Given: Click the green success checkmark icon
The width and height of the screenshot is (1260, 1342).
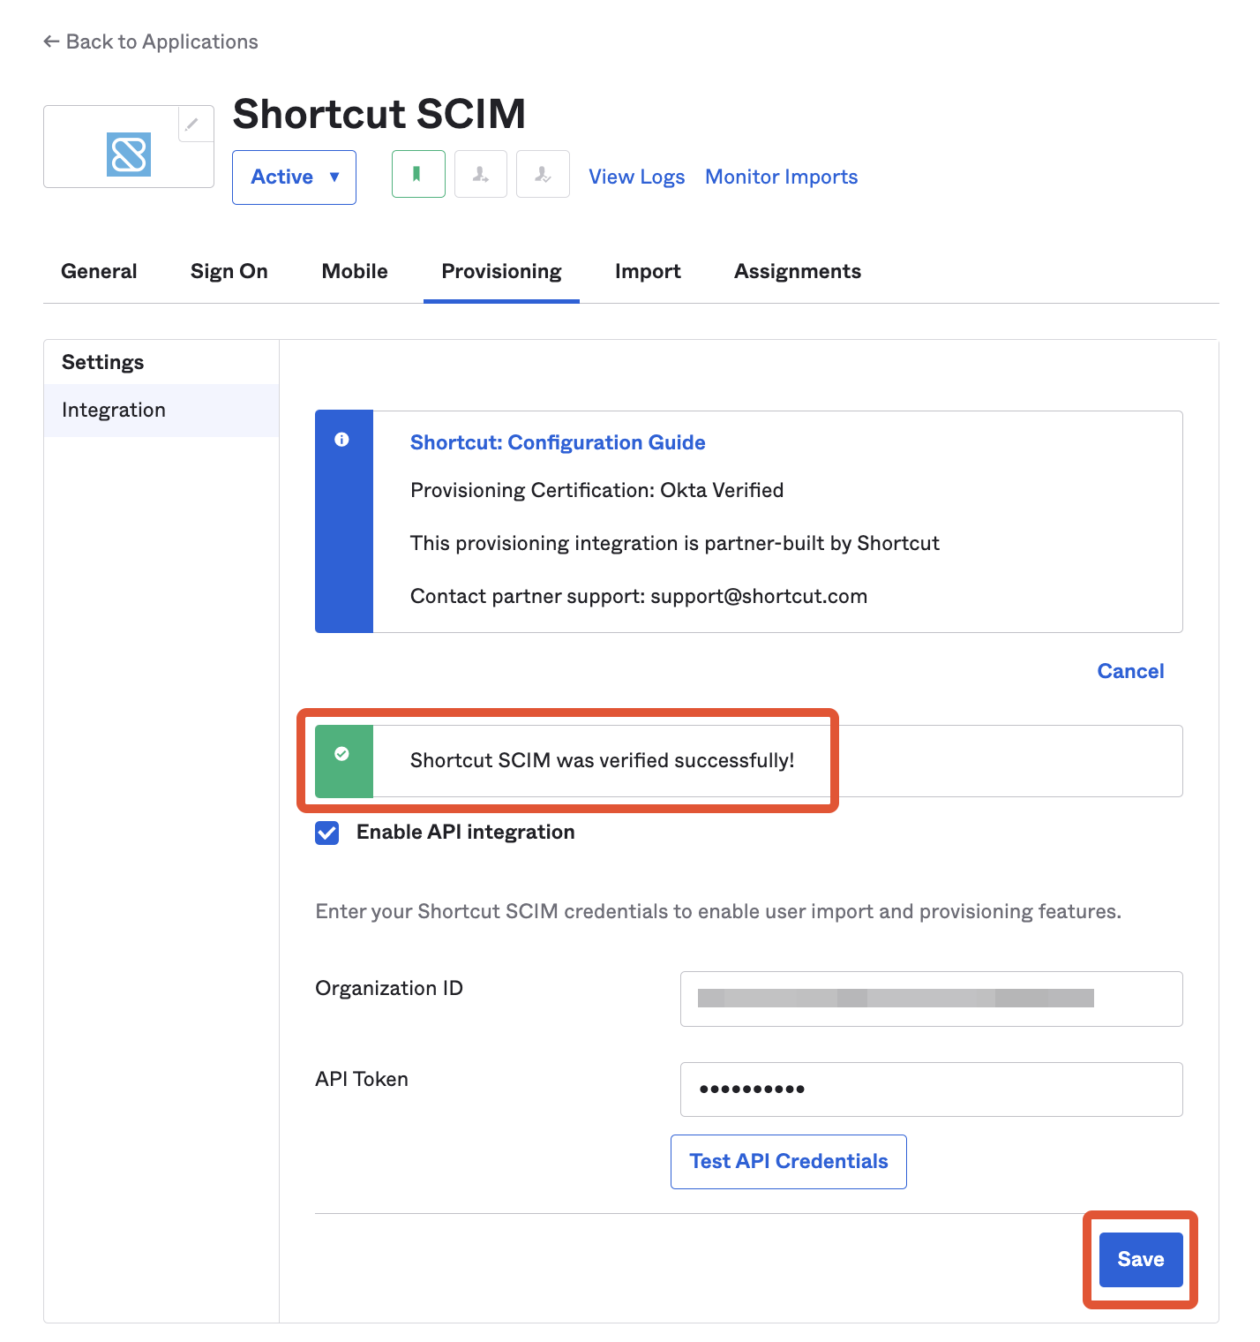Looking at the screenshot, I should pyautogui.click(x=342, y=754).
